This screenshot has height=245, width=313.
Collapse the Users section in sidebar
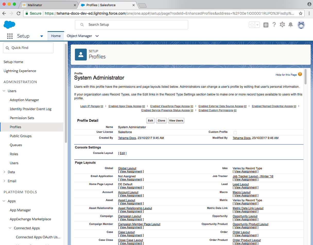click(4, 91)
